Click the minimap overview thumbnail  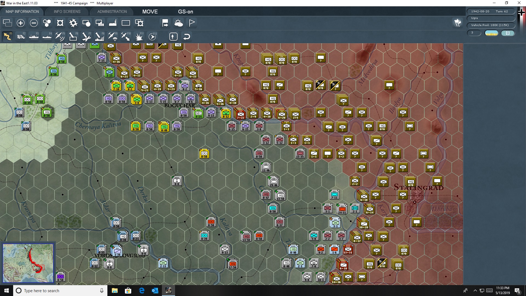[x=28, y=263]
